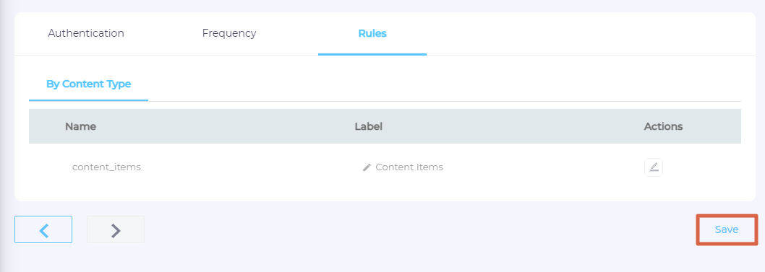Image resolution: width=765 pixels, height=272 pixels.
Task: Click the pencil icon beside Content Items
Action: 367,167
